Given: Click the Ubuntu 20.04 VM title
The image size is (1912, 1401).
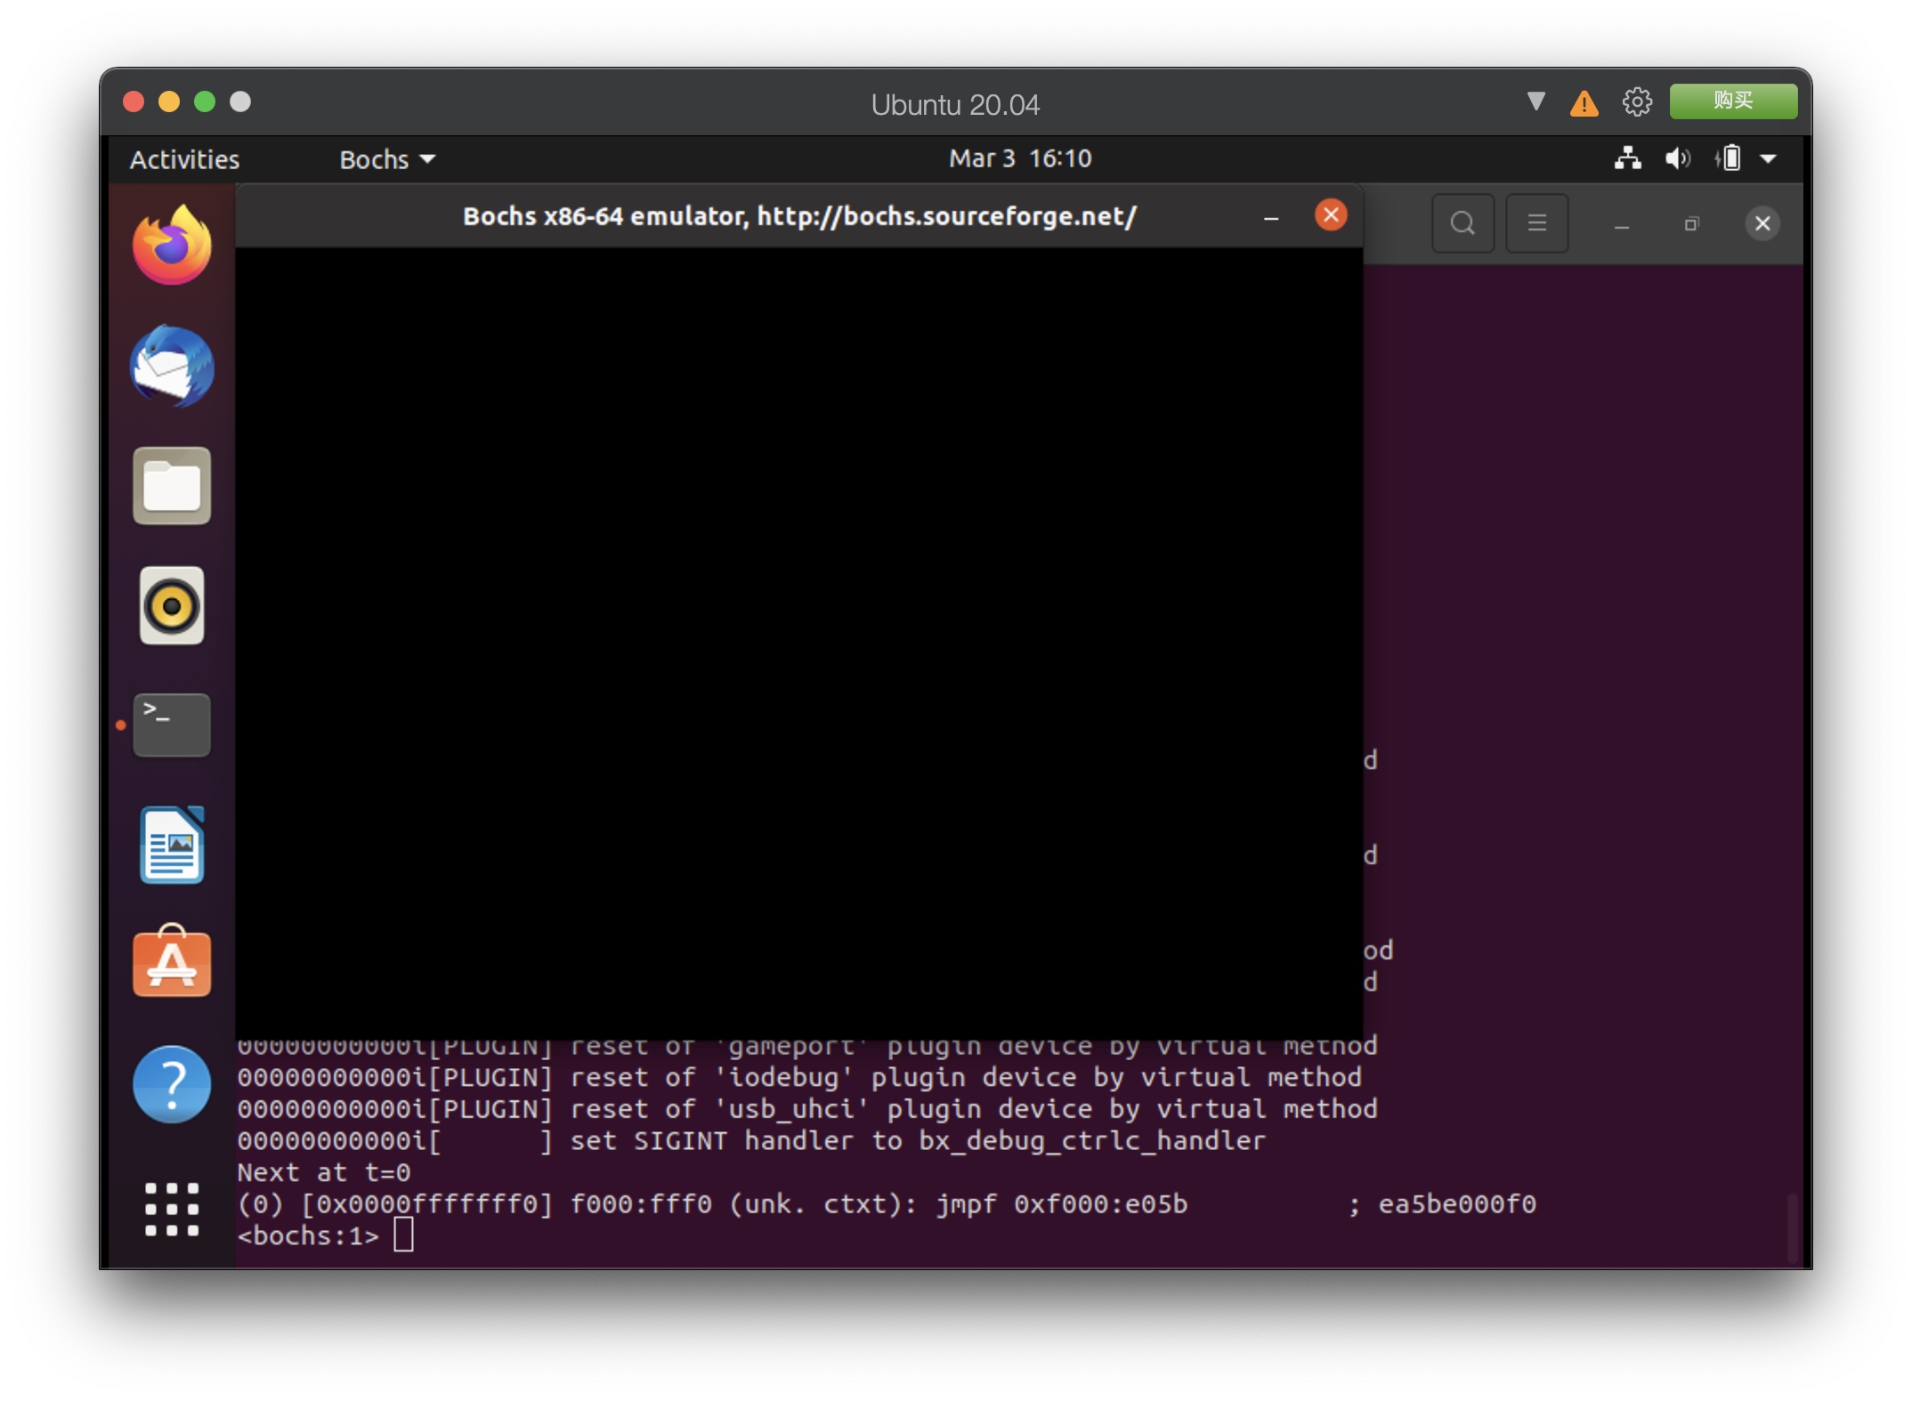Looking at the screenshot, I should tap(955, 104).
